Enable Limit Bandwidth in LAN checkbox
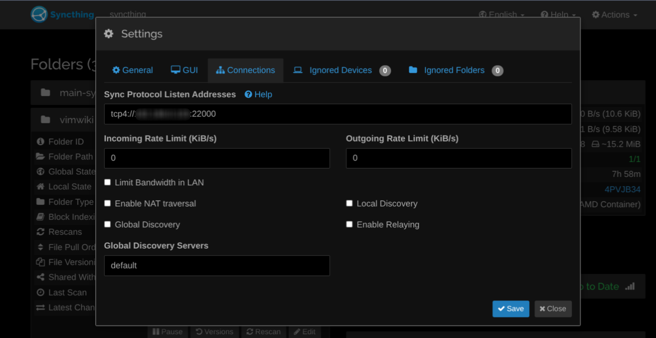The height and width of the screenshot is (338, 656). click(107, 182)
